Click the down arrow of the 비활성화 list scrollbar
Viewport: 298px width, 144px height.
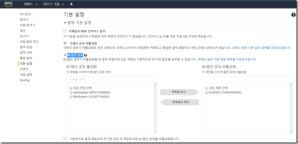coord(291,132)
